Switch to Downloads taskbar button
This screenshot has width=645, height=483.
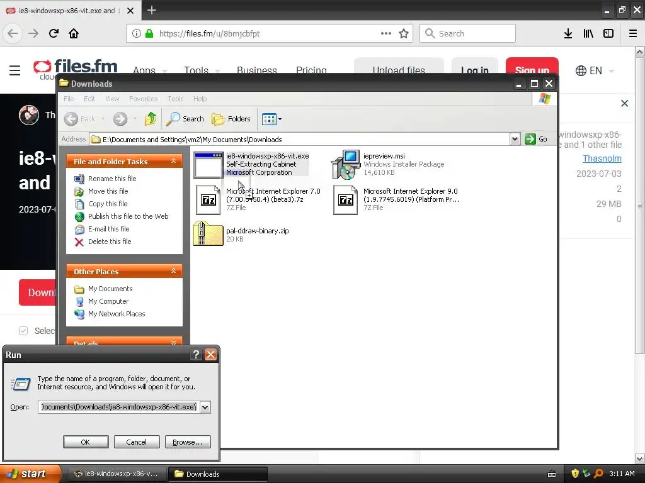218,474
